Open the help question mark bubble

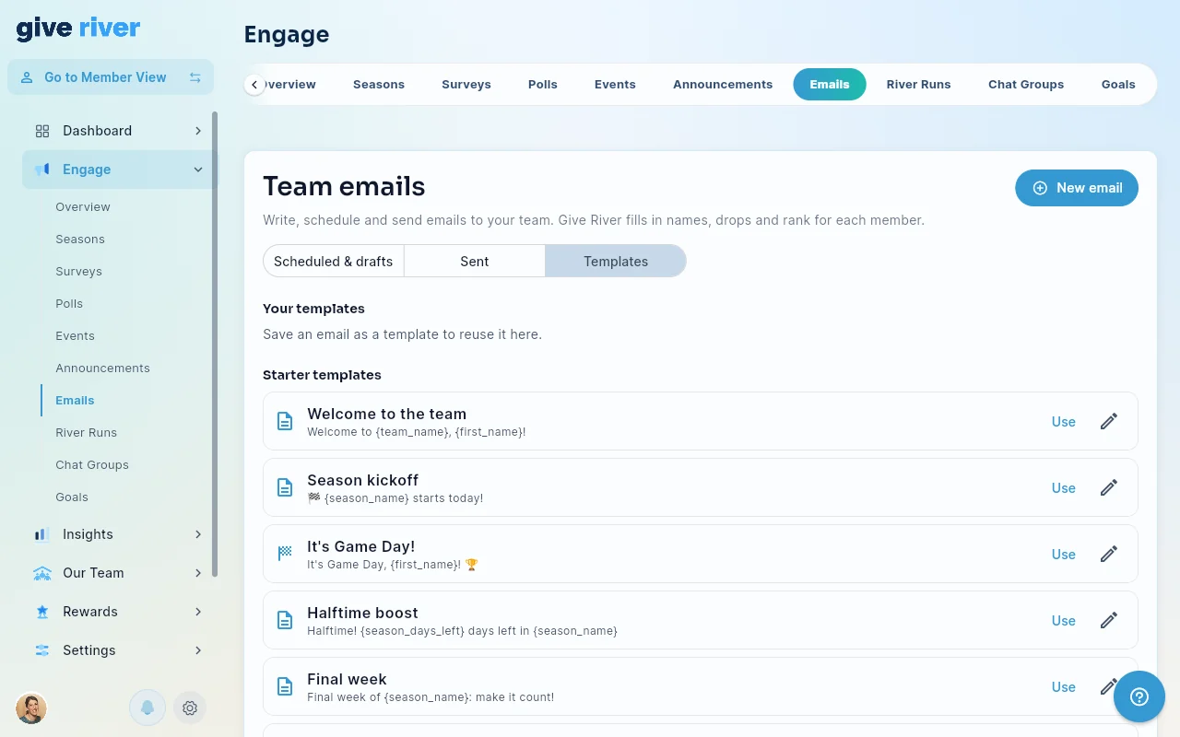click(x=1139, y=696)
